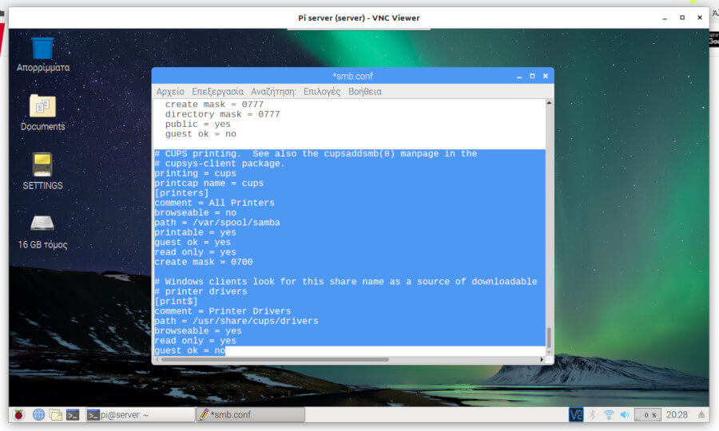Click the editor scroll up arrow
The width and height of the screenshot is (719, 431).
[x=549, y=103]
